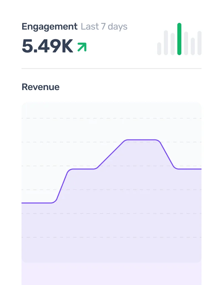Select the second bar from left in sparkline

pyautogui.click(x=166, y=43)
